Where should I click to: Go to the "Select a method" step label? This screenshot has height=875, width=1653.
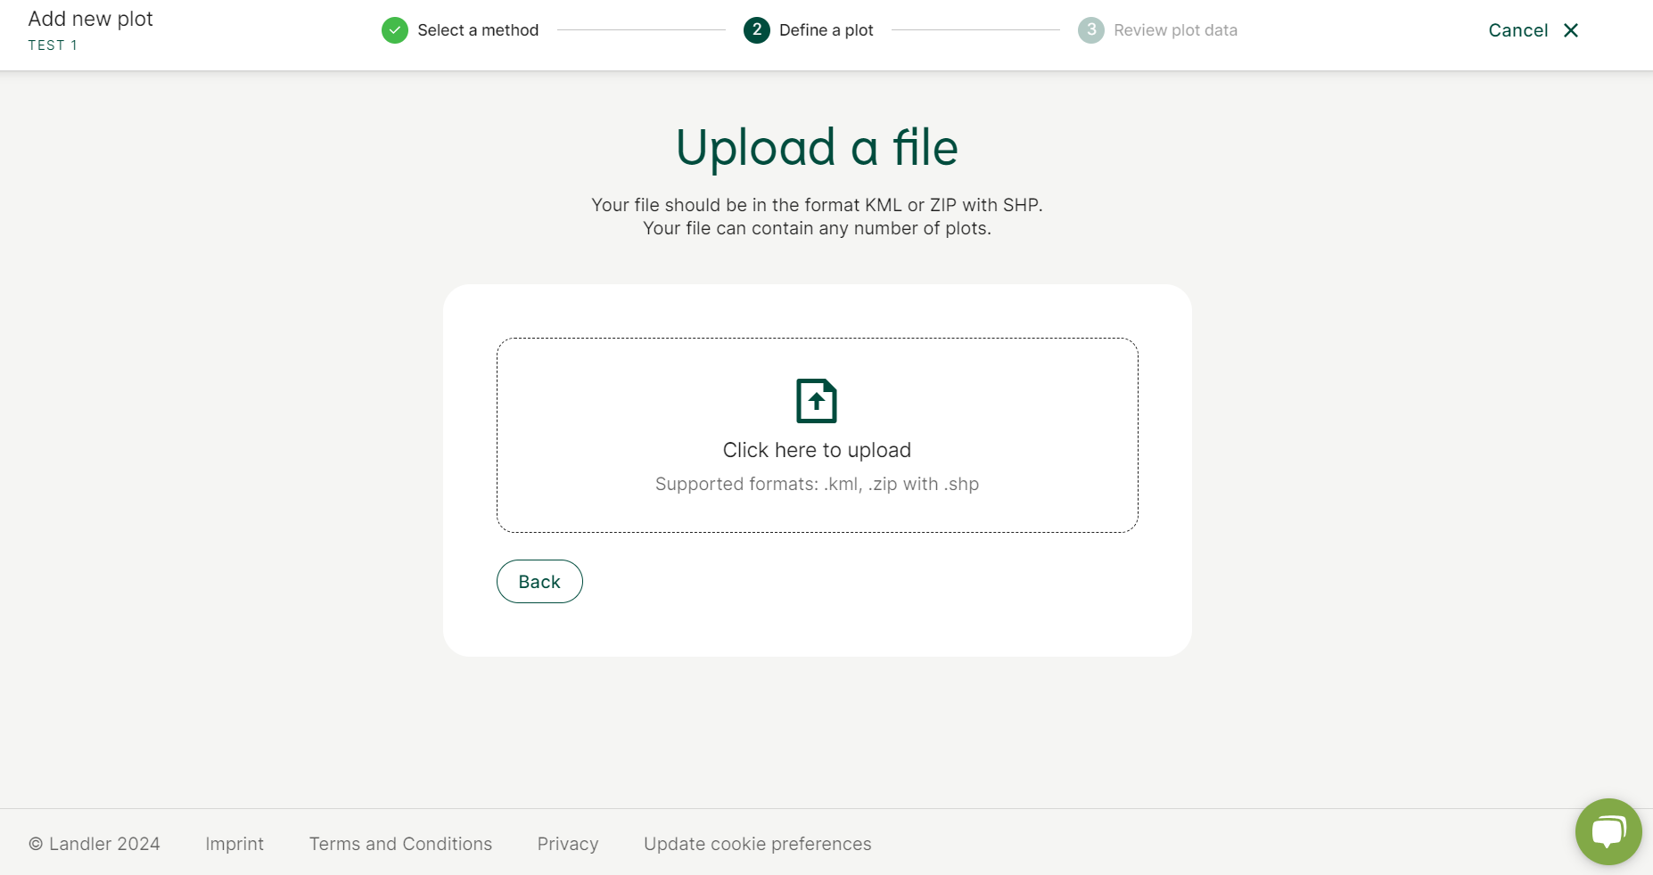(x=478, y=30)
